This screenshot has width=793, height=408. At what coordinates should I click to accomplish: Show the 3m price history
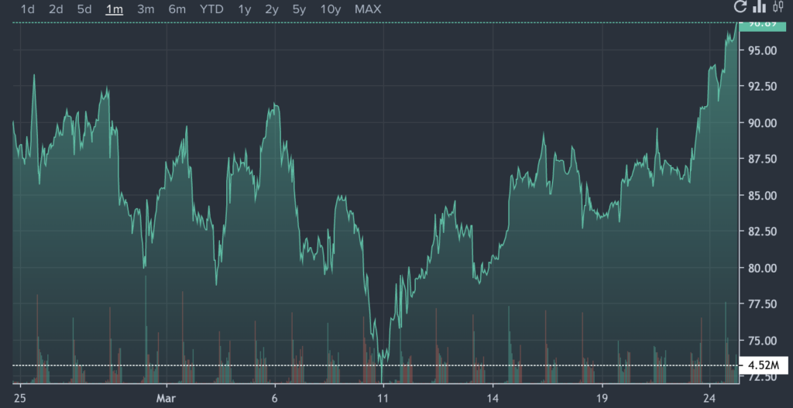point(146,9)
